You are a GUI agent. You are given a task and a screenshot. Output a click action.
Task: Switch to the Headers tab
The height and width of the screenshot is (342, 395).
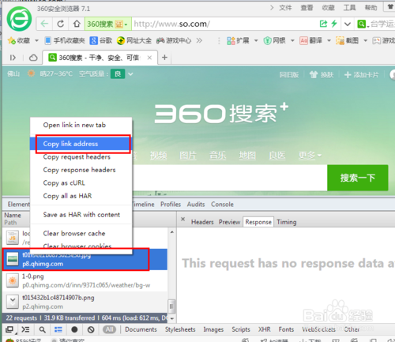[202, 222]
